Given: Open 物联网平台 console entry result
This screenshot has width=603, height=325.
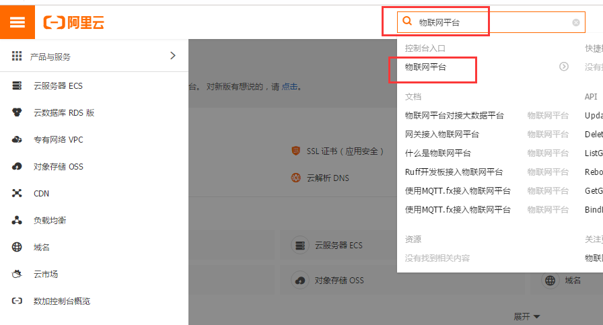Looking at the screenshot, I should tap(425, 67).
